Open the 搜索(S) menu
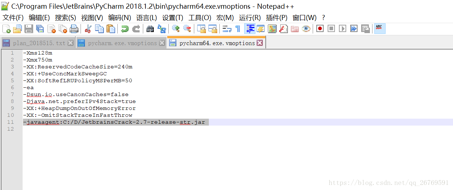 (66, 17)
